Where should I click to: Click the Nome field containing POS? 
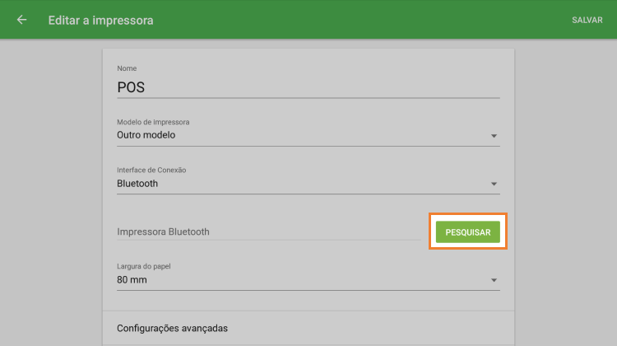(308, 87)
